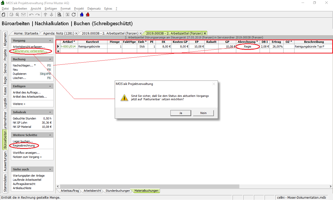Image resolution: width=333 pixels, height=200 pixels.
Task: Click the print icon in toolbar
Action: (x=11, y=15)
